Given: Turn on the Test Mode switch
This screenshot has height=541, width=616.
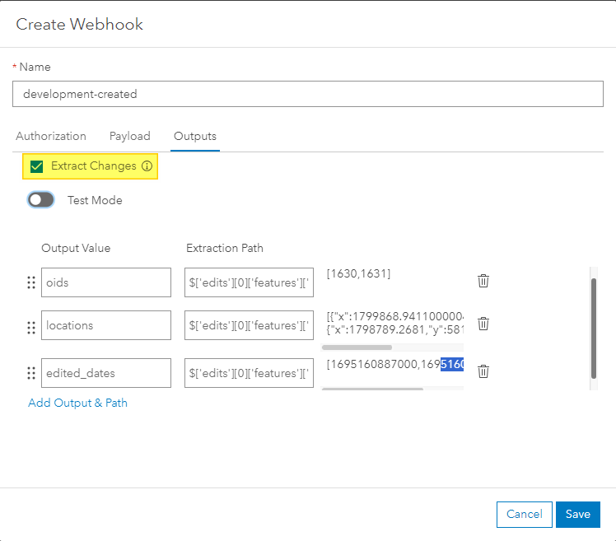Looking at the screenshot, I should click(x=41, y=200).
